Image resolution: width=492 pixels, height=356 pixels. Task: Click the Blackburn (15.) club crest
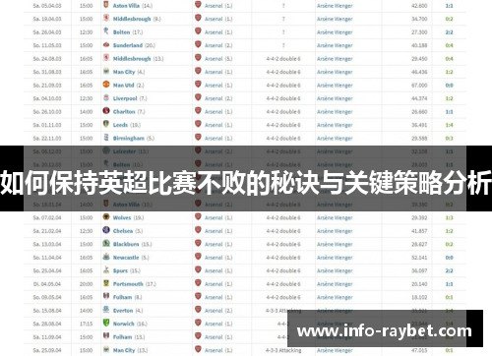[x=106, y=244]
